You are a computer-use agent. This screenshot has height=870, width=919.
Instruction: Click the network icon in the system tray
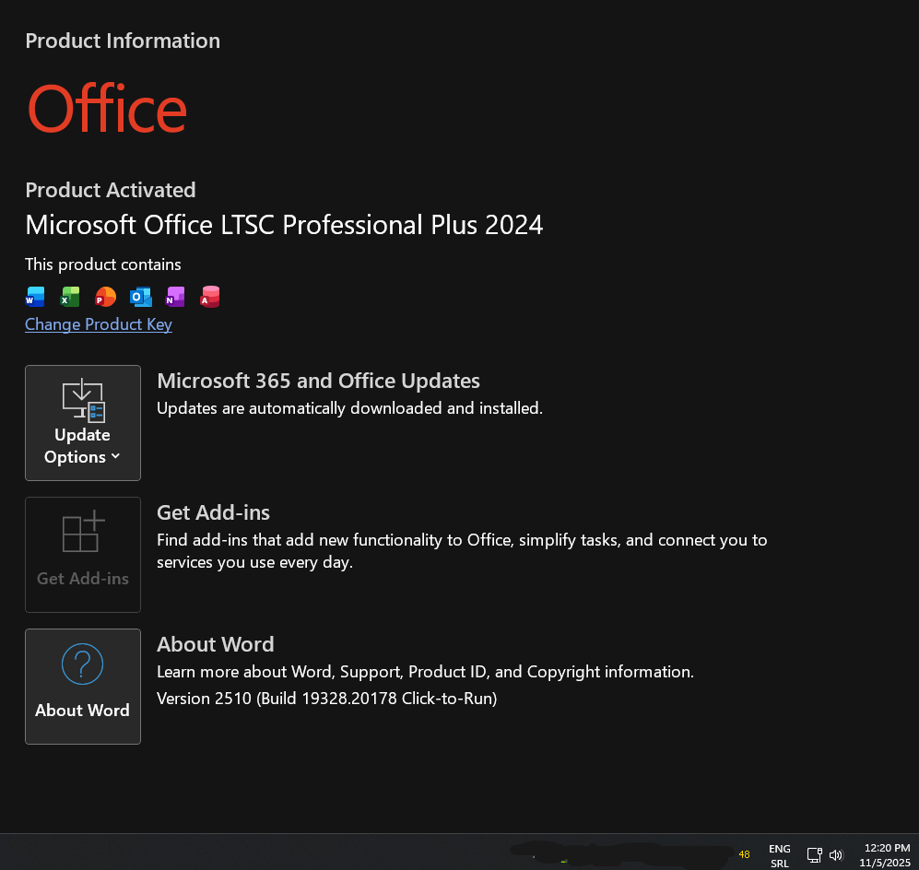click(814, 854)
